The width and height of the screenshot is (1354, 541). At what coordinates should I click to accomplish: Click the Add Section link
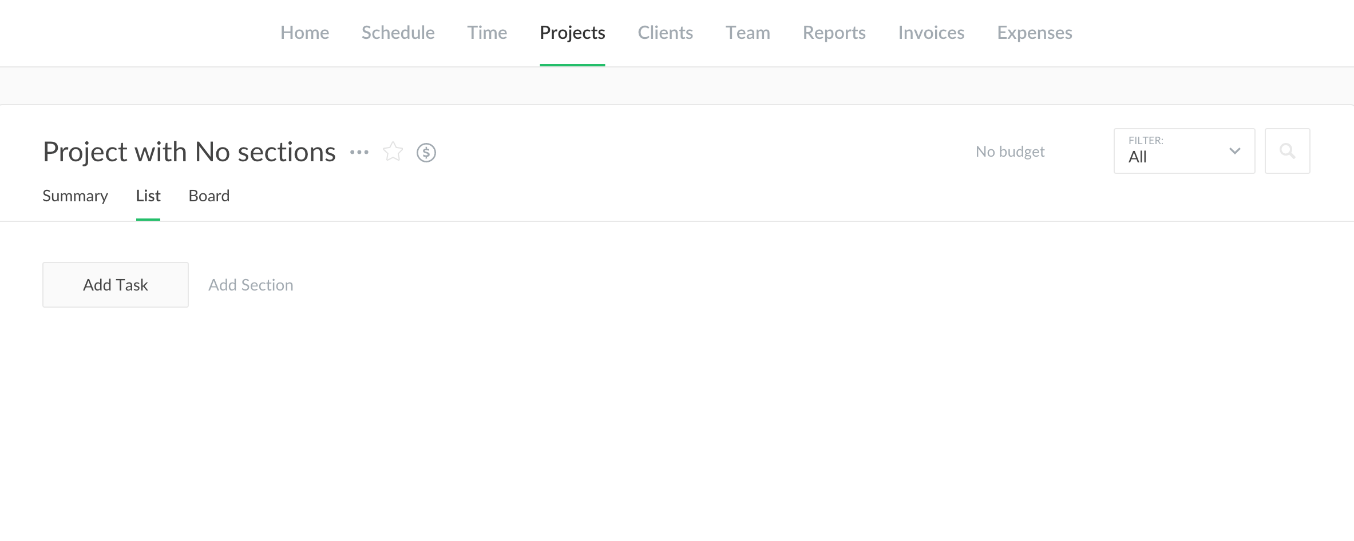[x=251, y=285]
